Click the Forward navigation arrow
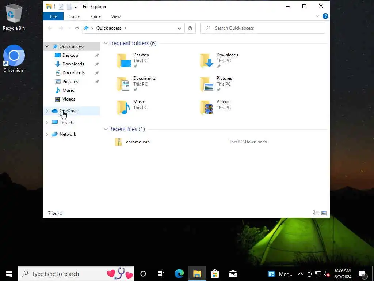Viewport: 374px width, 281px height. click(x=61, y=29)
